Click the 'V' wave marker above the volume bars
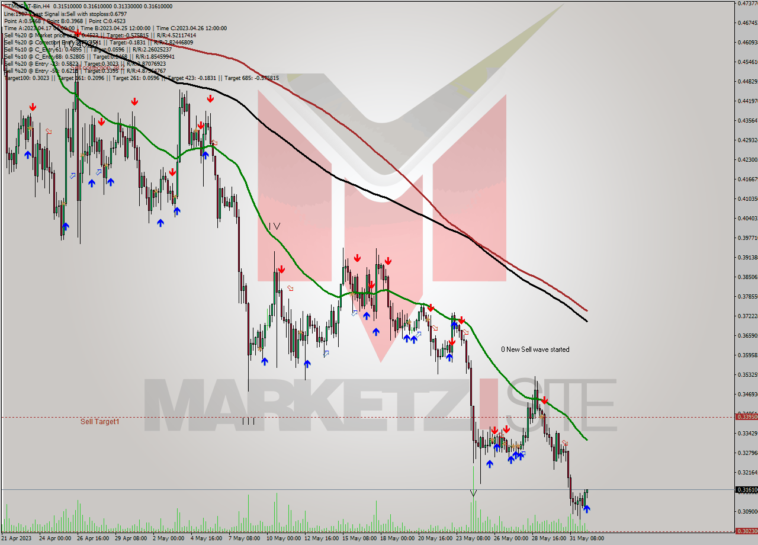The height and width of the screenshot is (545, 758). point(473,493)
